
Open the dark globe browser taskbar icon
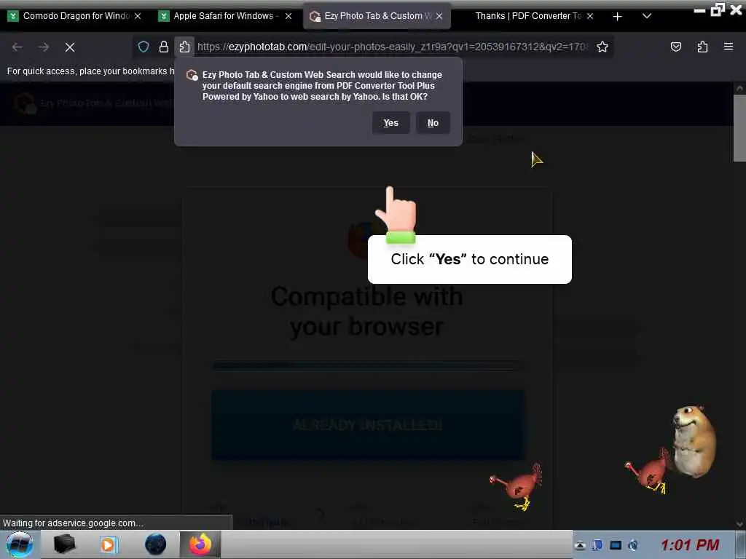[x=156, y=544]
